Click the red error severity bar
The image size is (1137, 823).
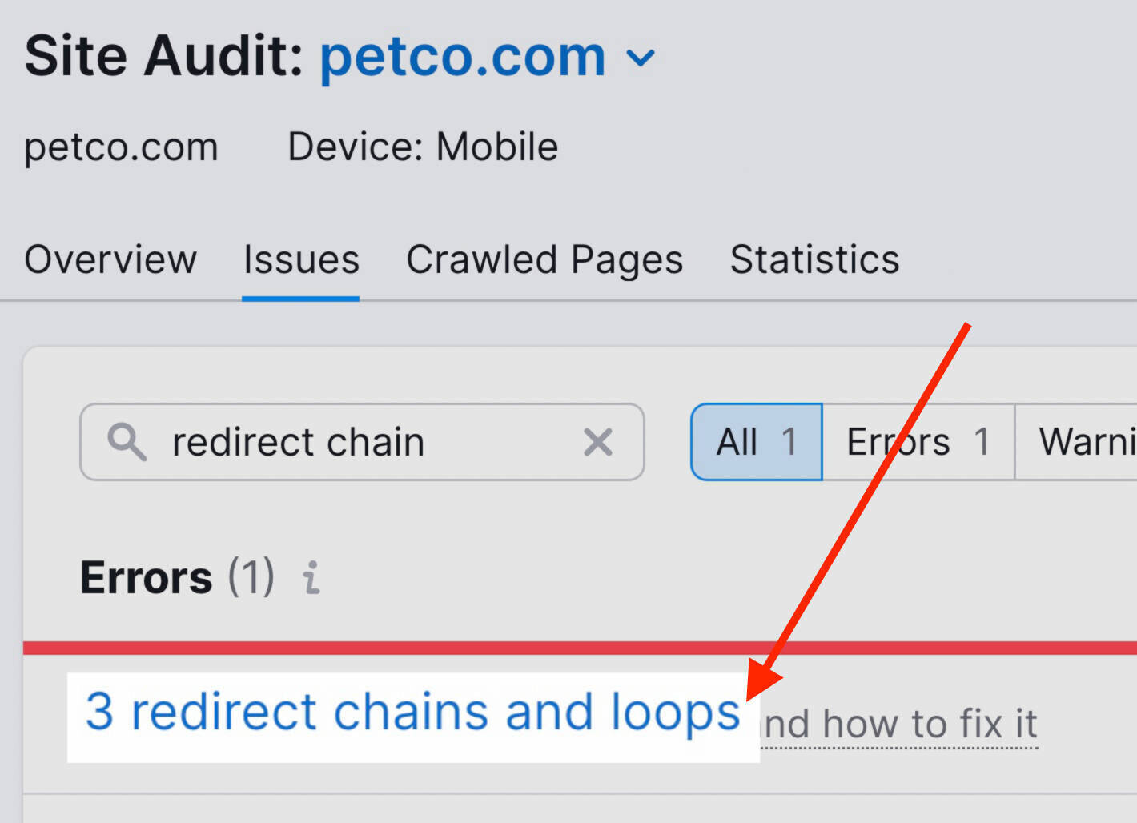[x=560, y=647]
